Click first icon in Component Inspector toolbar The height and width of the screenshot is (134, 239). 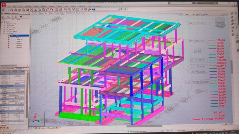pos(3,17)
